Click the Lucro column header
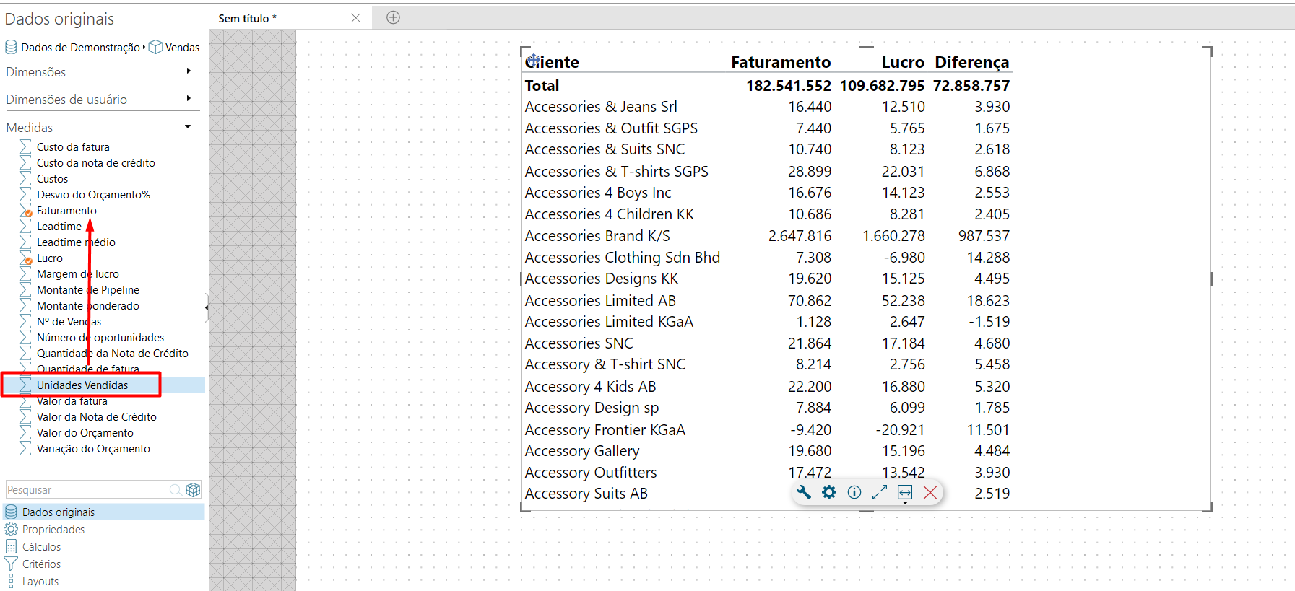 point(903,62)
